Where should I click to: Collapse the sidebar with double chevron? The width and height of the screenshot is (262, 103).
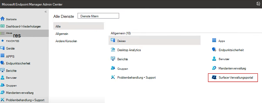[45, 12]
